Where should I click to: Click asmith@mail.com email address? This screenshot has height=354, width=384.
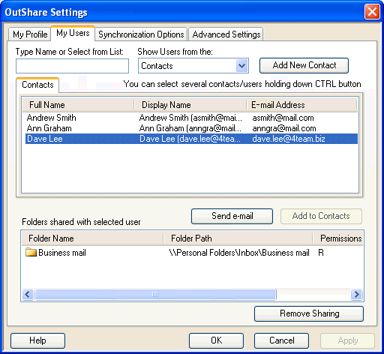pos(283,118)
